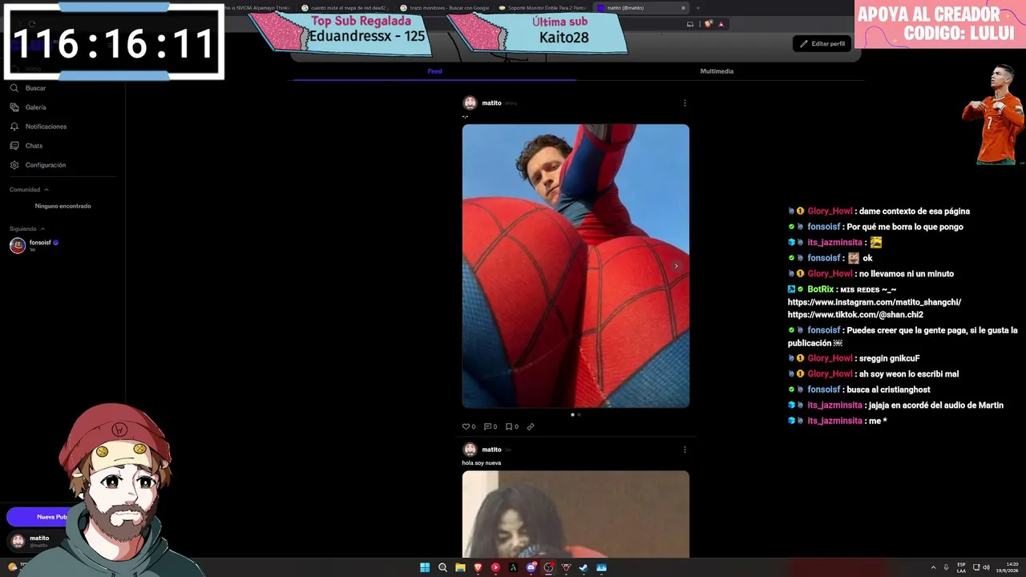Image resolution: width=1026 pixels, height=577 pixels.
Task: Click the Brave Shields icon in address bar
Action: coord(709,24)
